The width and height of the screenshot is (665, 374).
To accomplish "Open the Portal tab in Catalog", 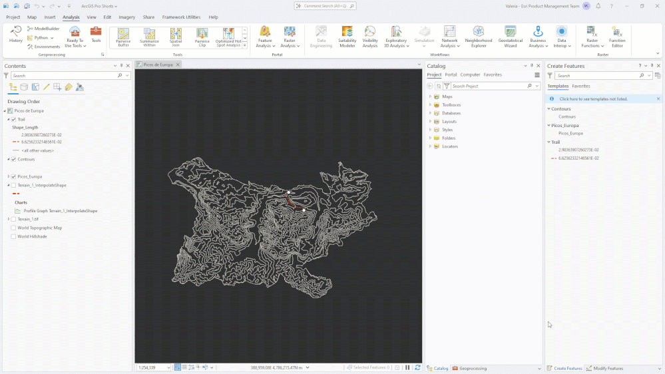I will click(451, 75).
